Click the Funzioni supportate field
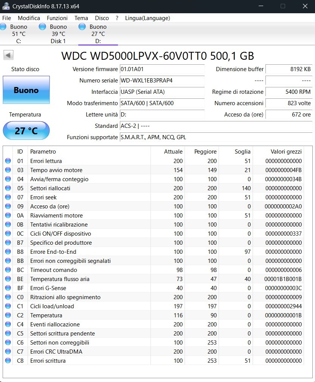Image resolution: width=315 pixels, height=382 pixels. point(216,137)
